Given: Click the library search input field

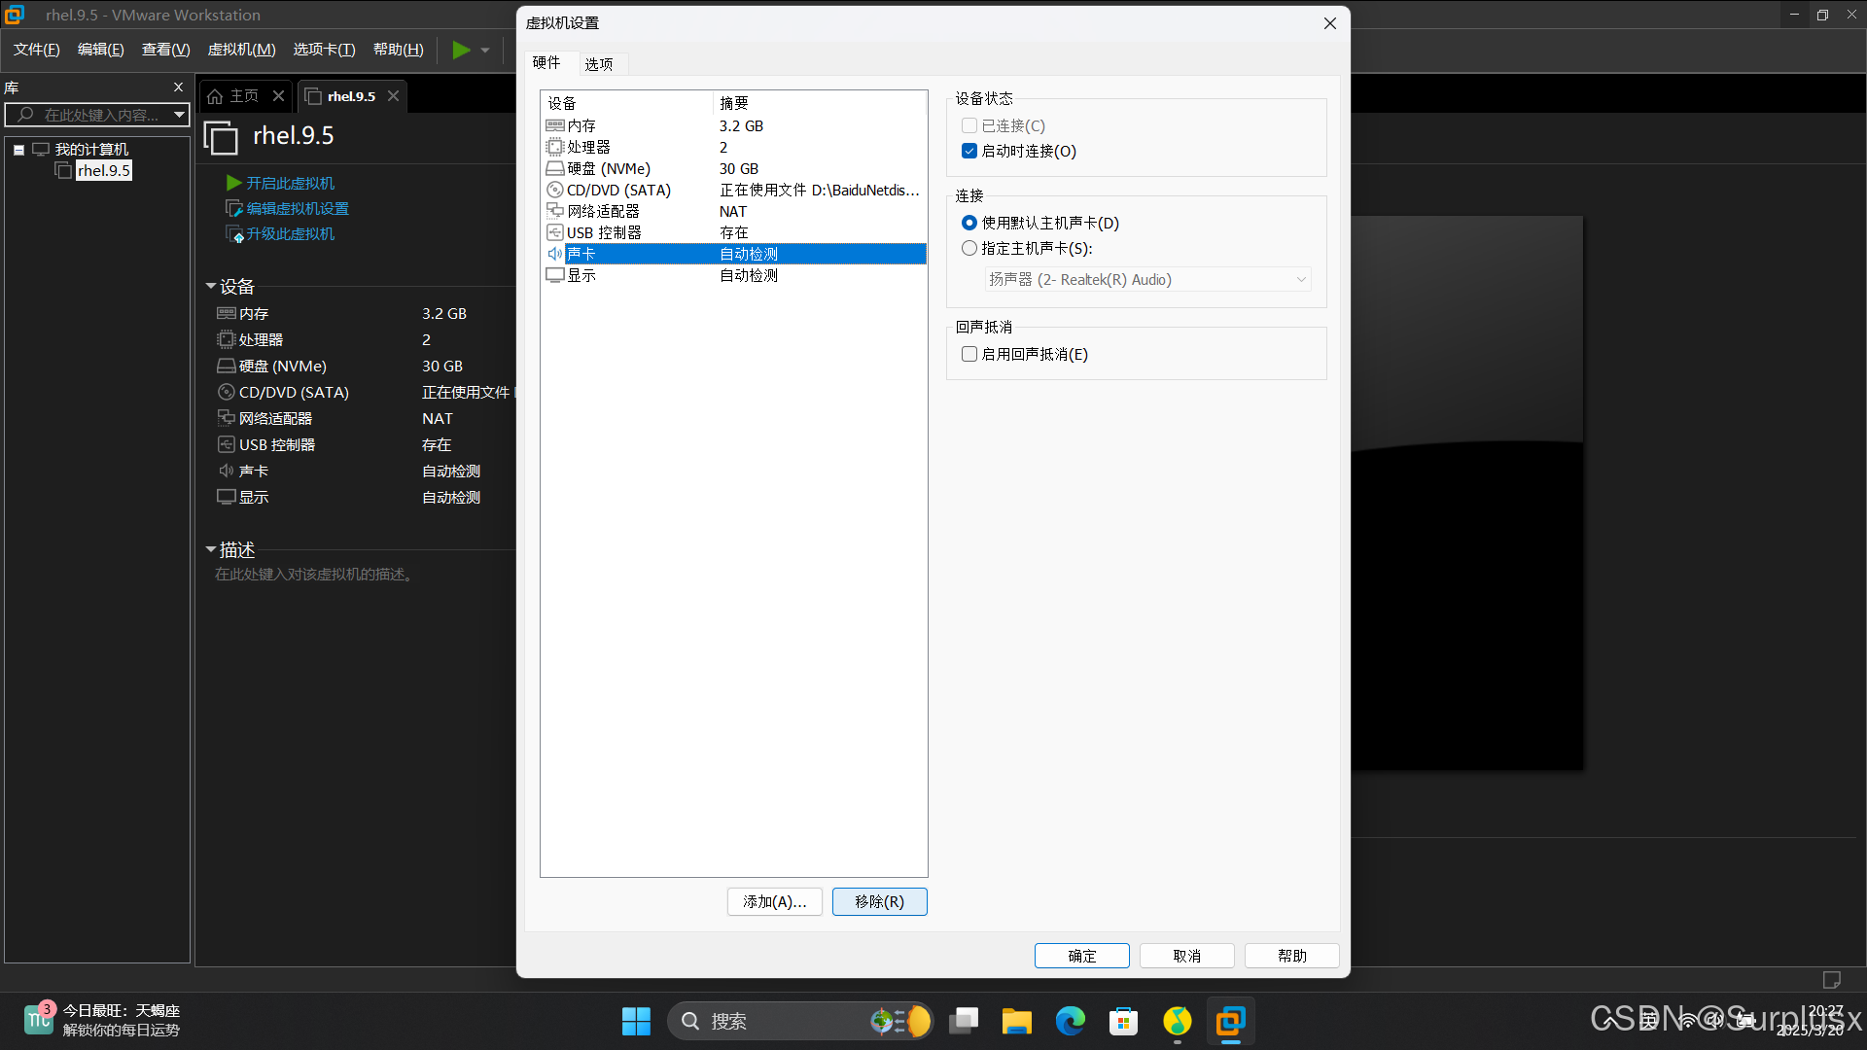Looking at the screenshot, I should [101, 116].
